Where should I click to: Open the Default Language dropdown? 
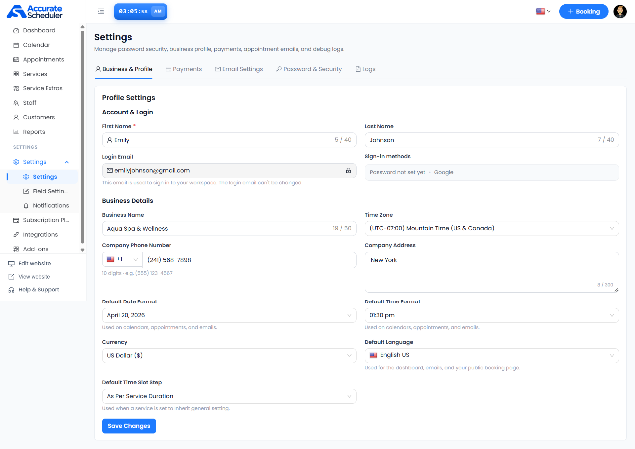pyautogui.click(x=491, y=355)
